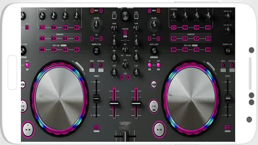Hit Hot Cue 4 on left deck

tap(77, 50)
